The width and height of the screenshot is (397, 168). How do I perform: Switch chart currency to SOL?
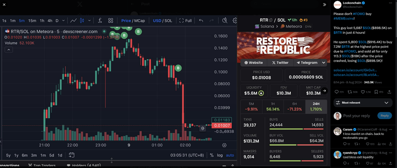coord(168,21)
